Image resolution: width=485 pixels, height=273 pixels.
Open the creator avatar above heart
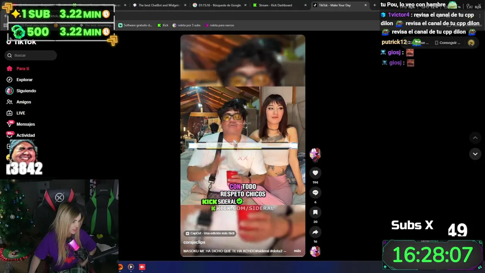coord(315,154)
